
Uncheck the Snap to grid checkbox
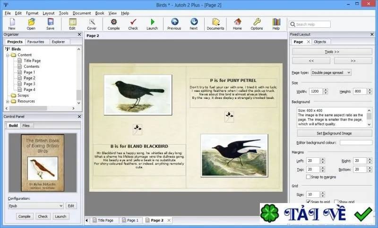[x=308, y=202]
